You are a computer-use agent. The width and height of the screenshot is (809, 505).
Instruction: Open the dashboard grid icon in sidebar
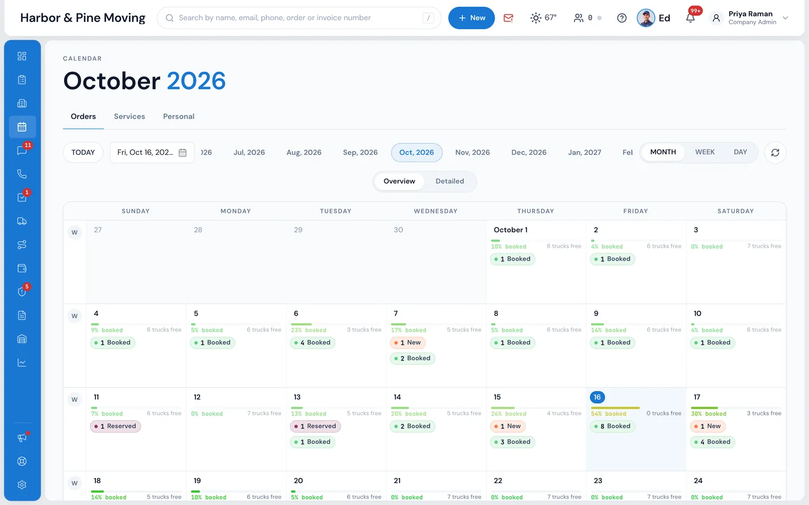pyautogui.click(x=22, y=56)
